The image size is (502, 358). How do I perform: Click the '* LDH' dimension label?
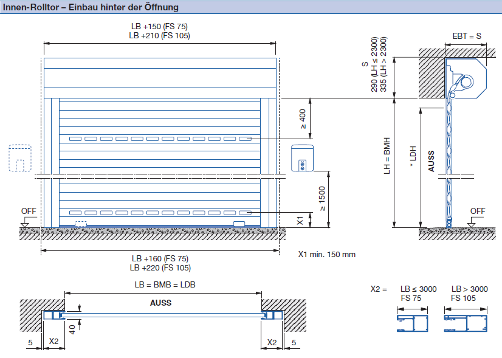[x=412, y=156]
